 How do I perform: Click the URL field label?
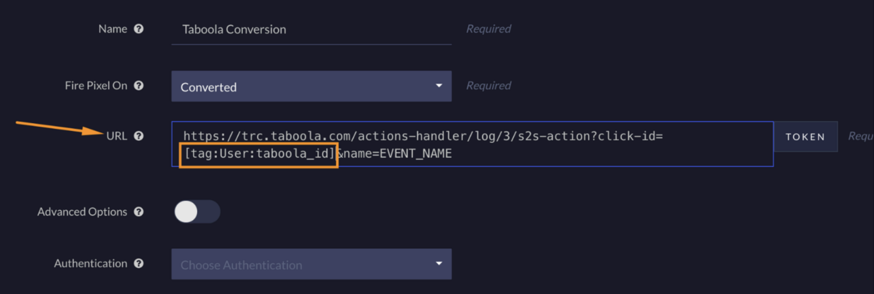tap(117, 136)
